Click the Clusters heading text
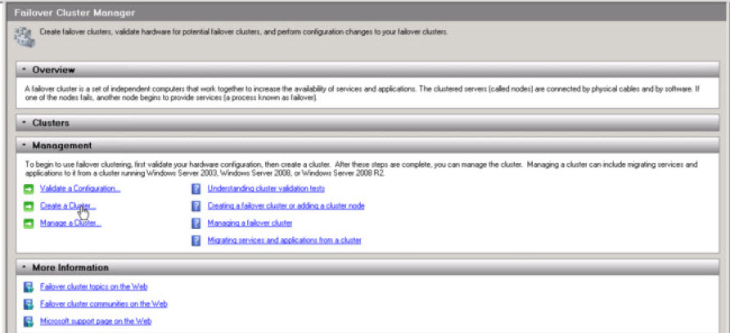Viewport: 730px width, 333px height. click(50, 123)
